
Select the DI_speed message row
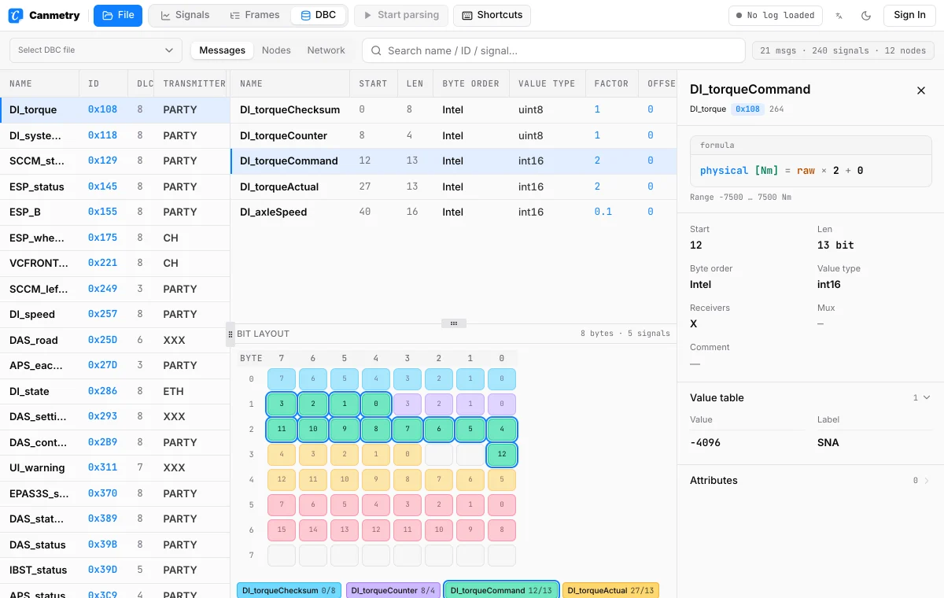pos(115,314)
